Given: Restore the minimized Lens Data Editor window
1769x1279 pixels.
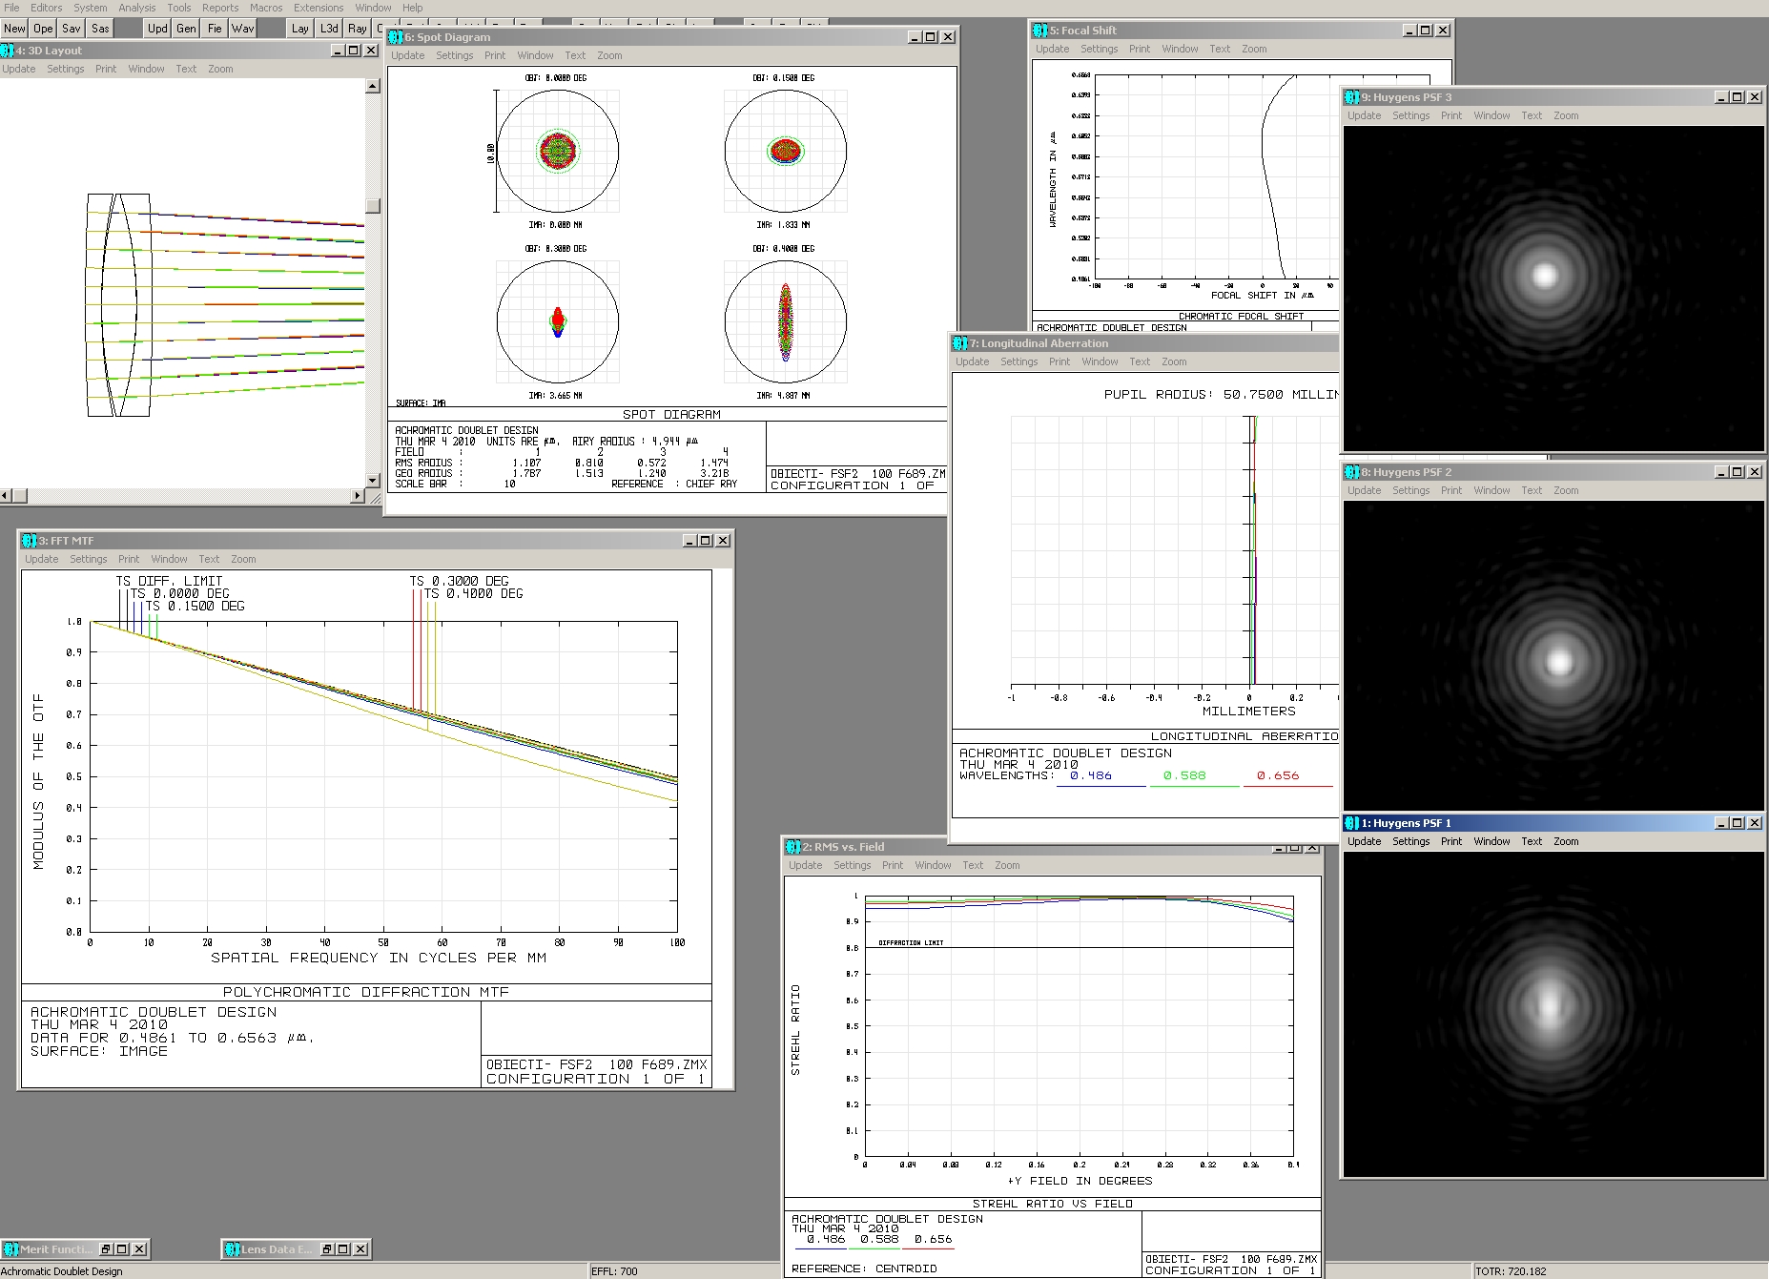Looking at the screenshot, I should point(327,1249).
